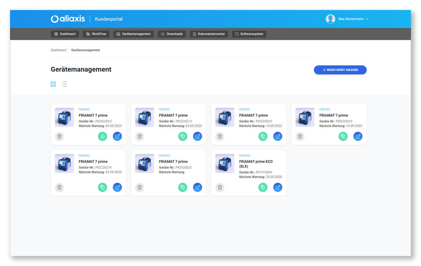Open certificate badge icon on the 04.05.2023 device
Viewport: 421px width, 266px height.
[102, 136]
